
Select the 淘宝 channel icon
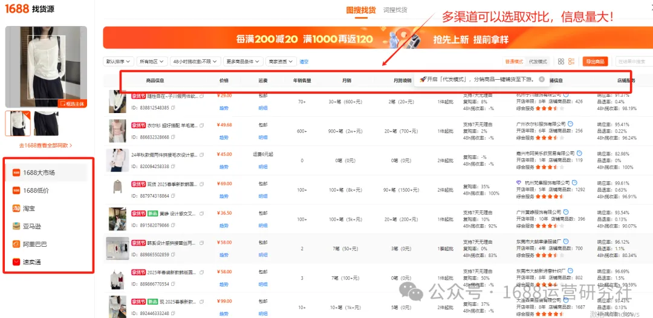(x=17, y=208)
